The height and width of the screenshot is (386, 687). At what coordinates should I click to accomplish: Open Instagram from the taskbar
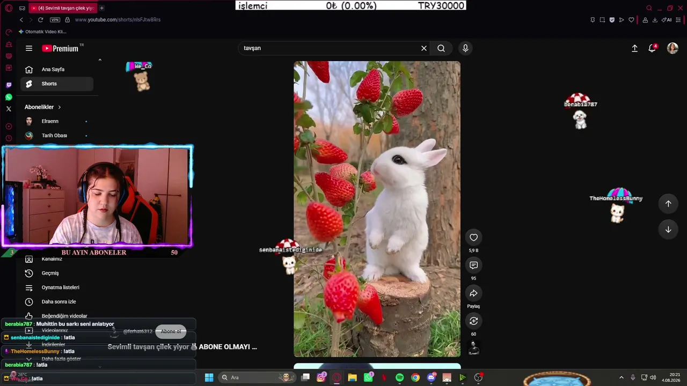coord(321,377)
